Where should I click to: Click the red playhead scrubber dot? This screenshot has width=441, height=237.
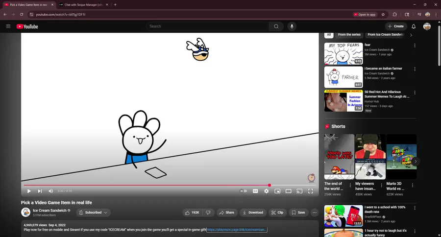point(269,185)
